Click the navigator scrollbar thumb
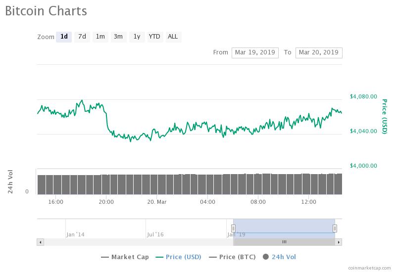 click(284, 242)
